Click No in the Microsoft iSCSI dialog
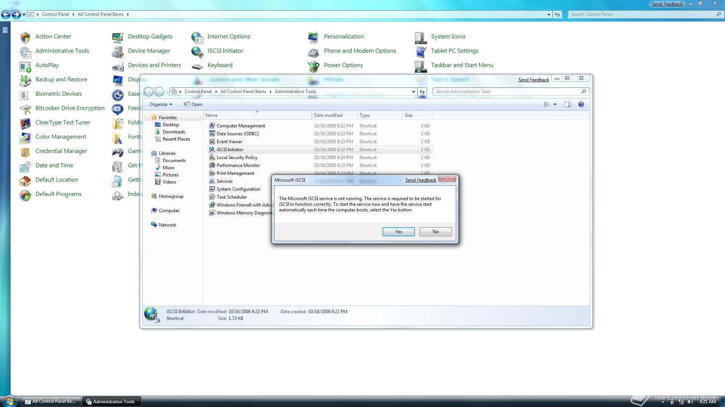Viewport: 725px width, 407px height. pyautogui.click(x=435, y=232)
